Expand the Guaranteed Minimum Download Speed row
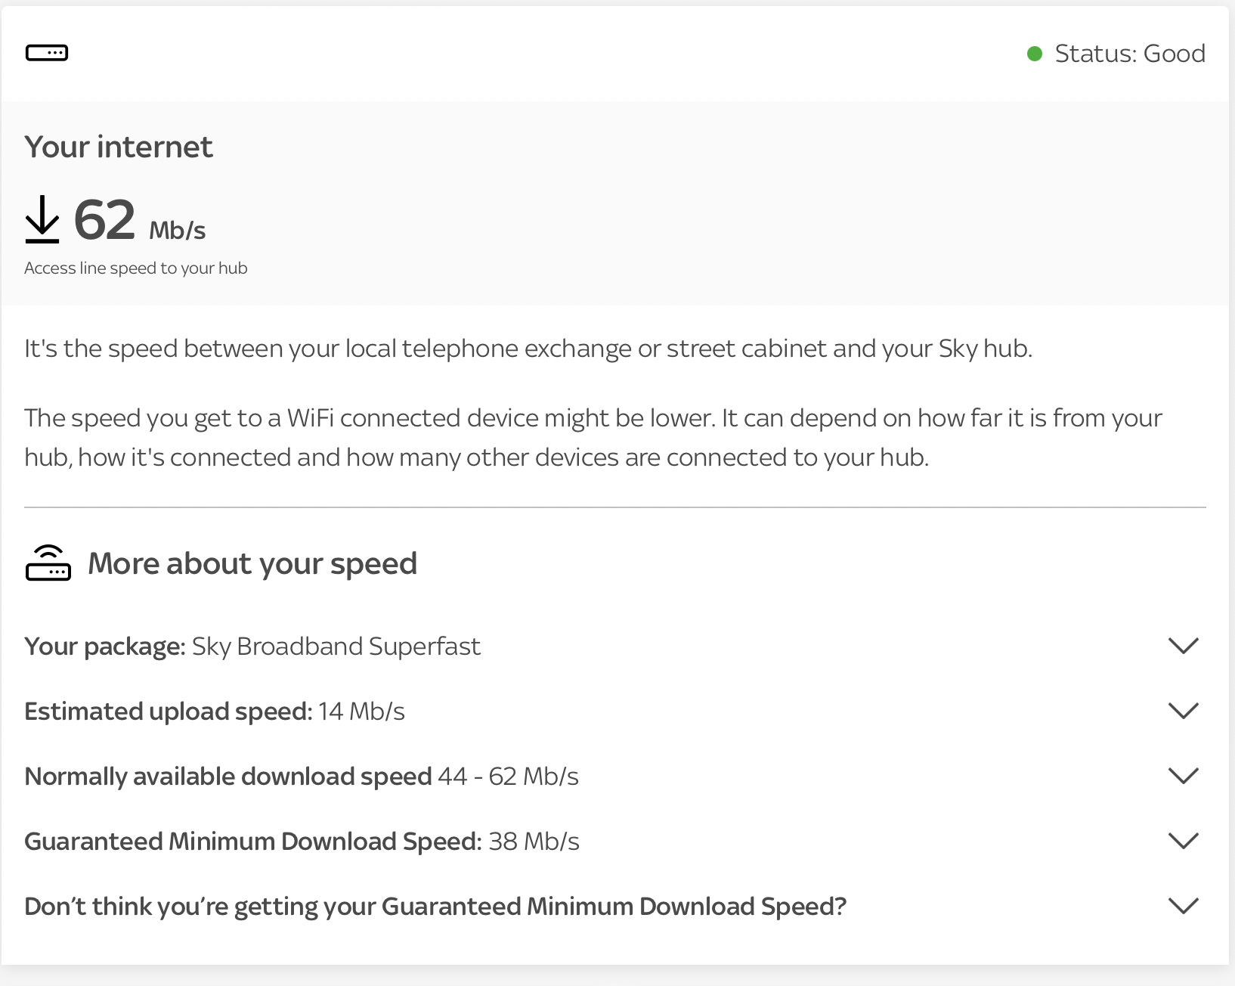This screenshot has height=986, width=1235. [x=1184, y=840]
